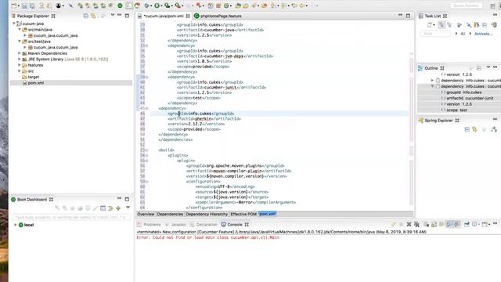Collapse the src/test/java folder
Screen dimensions: 501x282
(x=20, y=42)
